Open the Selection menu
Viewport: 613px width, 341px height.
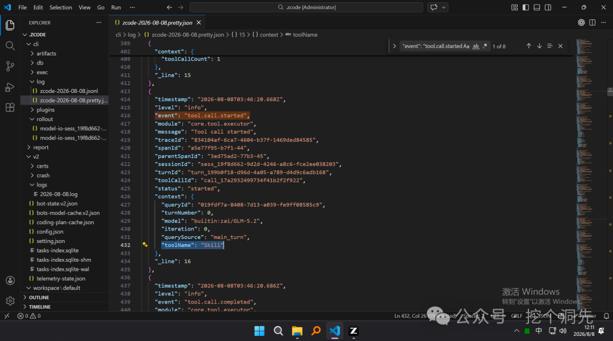[x=61, y=7]
